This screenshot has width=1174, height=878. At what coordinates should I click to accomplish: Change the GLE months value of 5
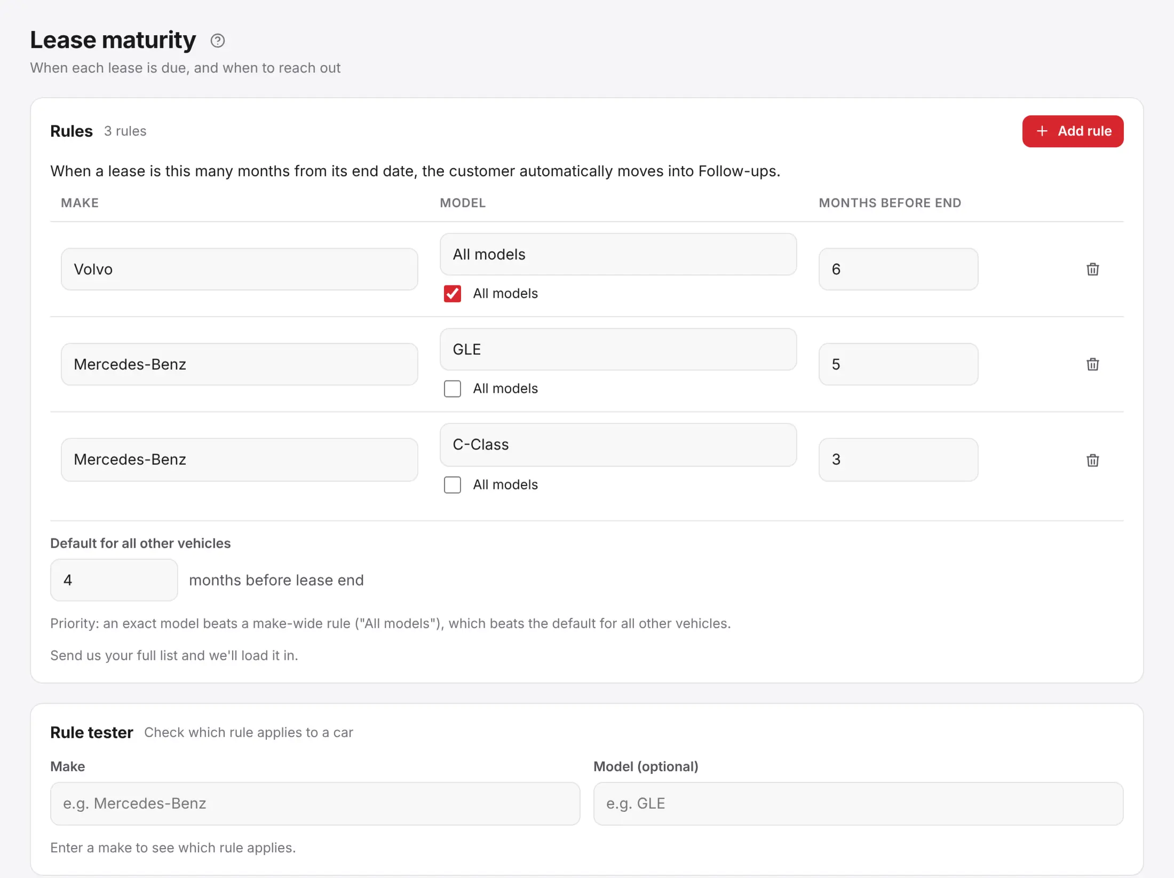pyautogui.click(x=898, y=364)
